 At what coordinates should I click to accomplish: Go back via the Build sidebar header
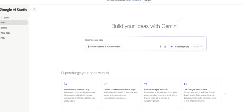click(x=6, y=18)
